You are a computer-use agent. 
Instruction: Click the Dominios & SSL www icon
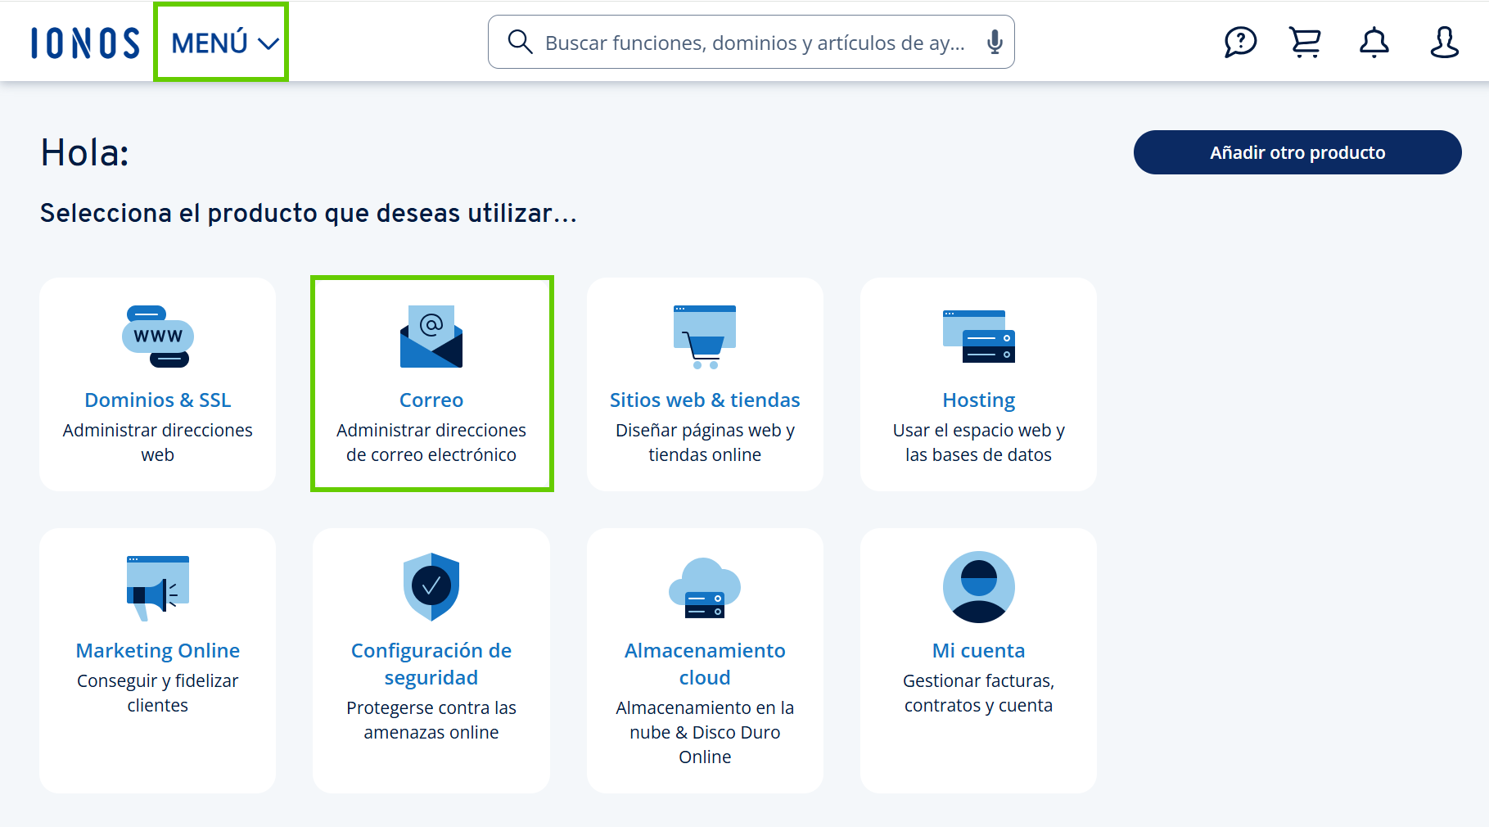pyautogui.click(x=158, y=337)
